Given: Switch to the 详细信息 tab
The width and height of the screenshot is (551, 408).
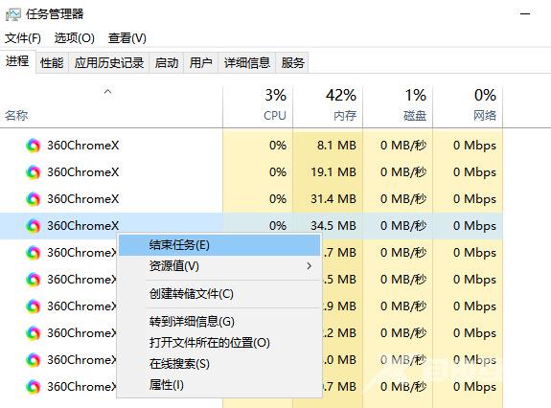Looking at the screenshot, I should click(x=247, y=63).
